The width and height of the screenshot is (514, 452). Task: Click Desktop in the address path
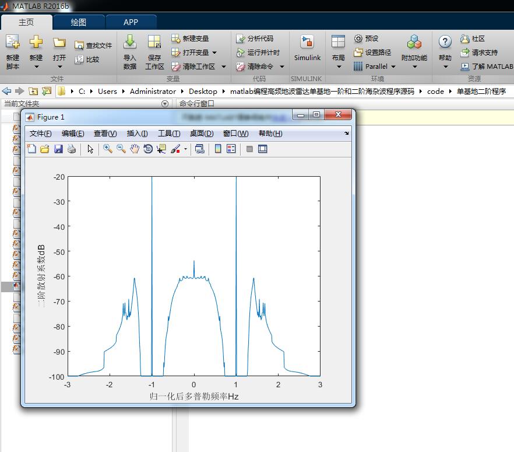coord(203,92)
